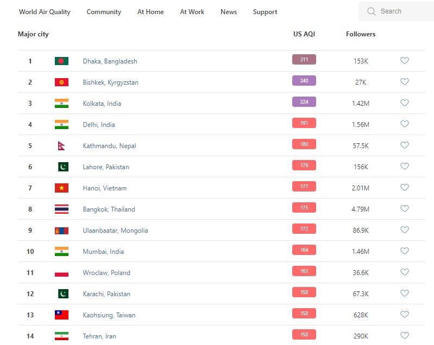Open the Support menu item
Image resolution: width=434 pixels, height=345 pixels.
tap(265, 12)
